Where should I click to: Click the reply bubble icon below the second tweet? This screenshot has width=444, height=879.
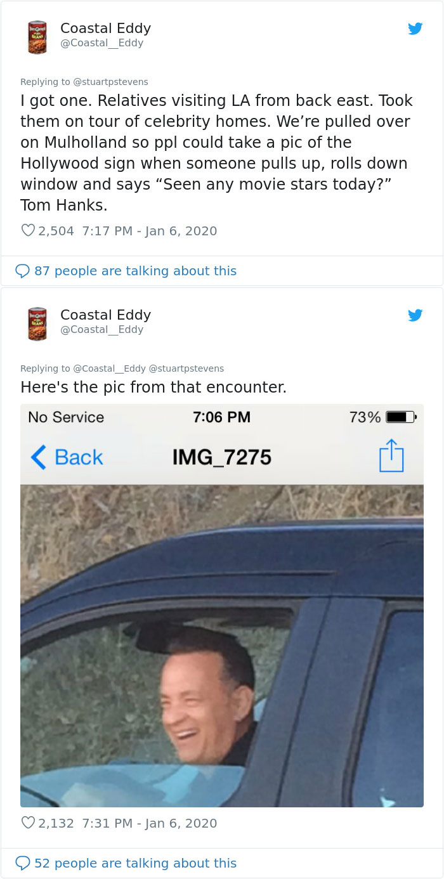tap(23, 863)
